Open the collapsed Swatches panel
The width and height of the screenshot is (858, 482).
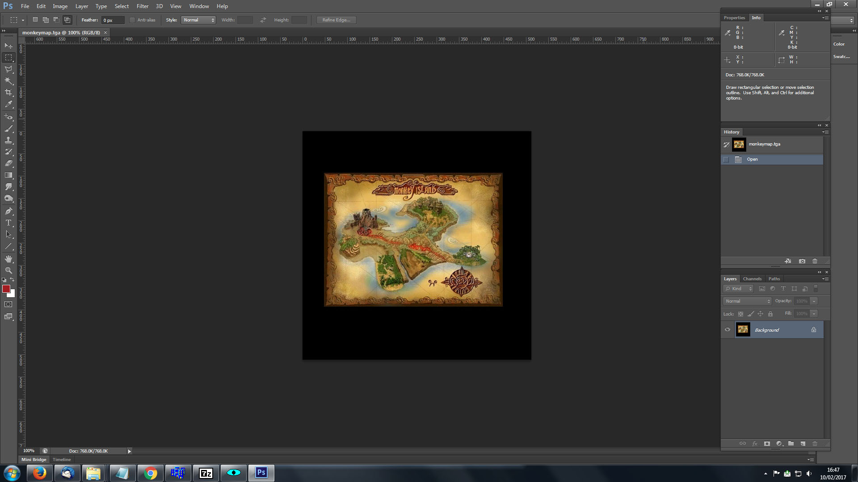[841, 57]
